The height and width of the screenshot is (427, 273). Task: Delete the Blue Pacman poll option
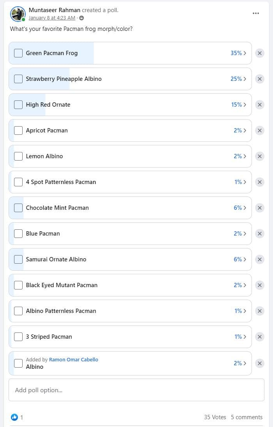[260, 234]
